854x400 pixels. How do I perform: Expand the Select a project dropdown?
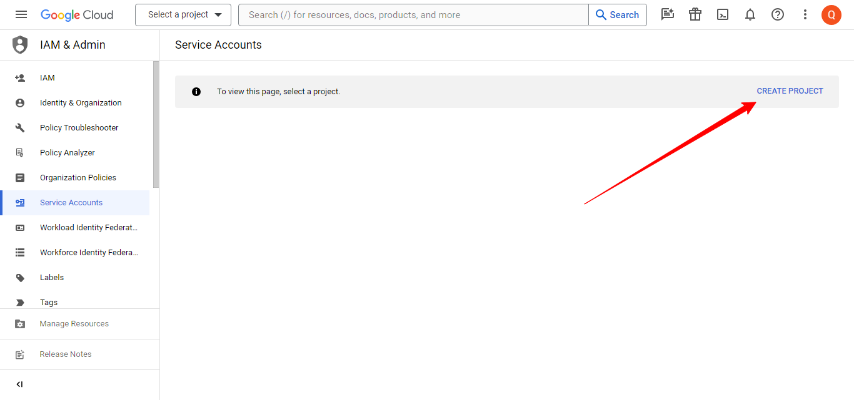click(183, 15)
